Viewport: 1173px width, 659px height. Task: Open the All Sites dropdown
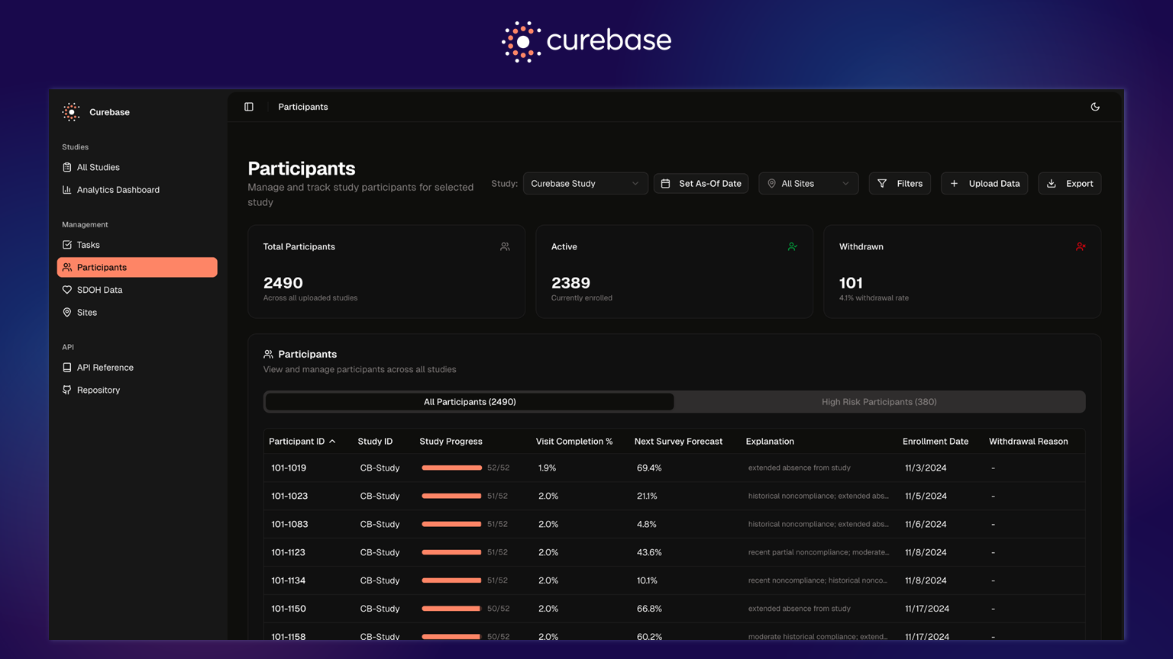point(808,184)
